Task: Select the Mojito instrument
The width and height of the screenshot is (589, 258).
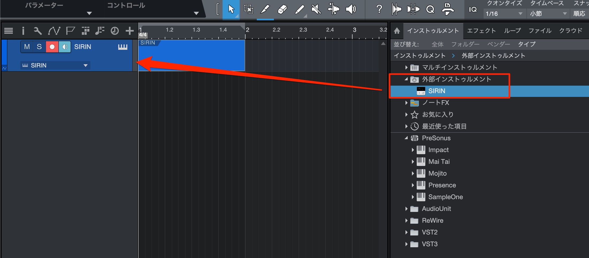Action: coord(437,173)
